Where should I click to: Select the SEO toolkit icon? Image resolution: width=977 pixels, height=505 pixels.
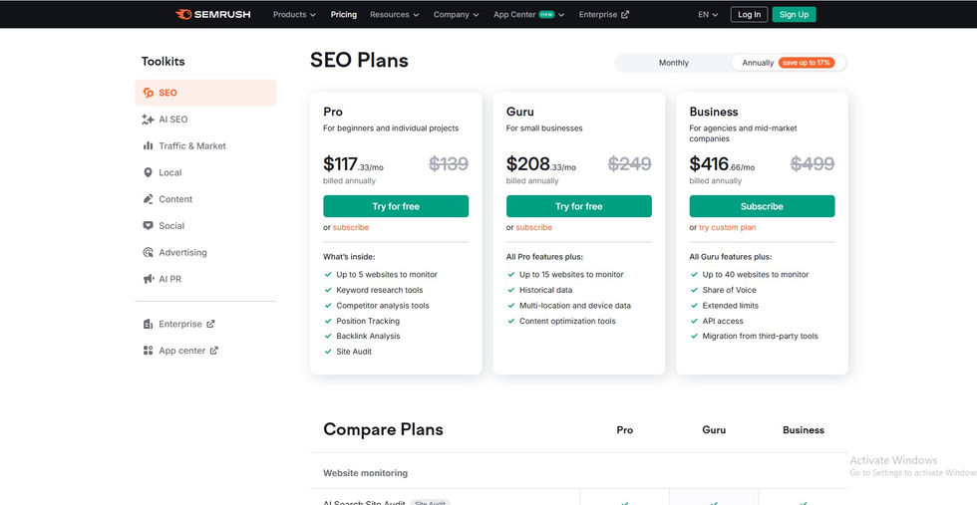click(x=149, y=93)
